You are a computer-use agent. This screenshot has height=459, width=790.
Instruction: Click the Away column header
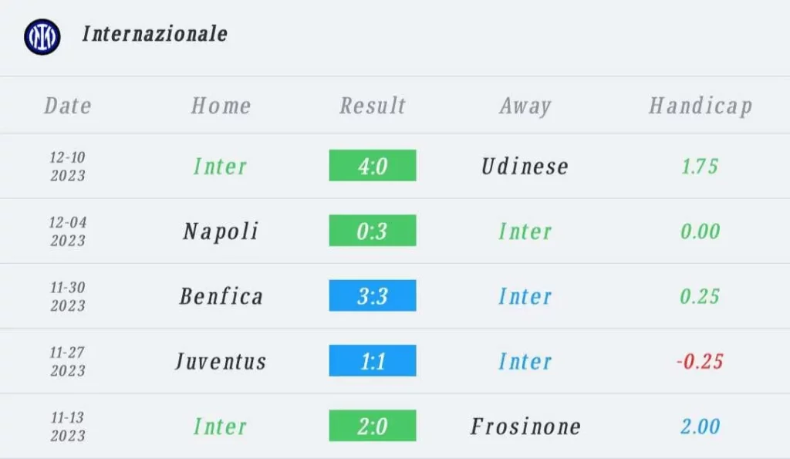click(525, 106)
